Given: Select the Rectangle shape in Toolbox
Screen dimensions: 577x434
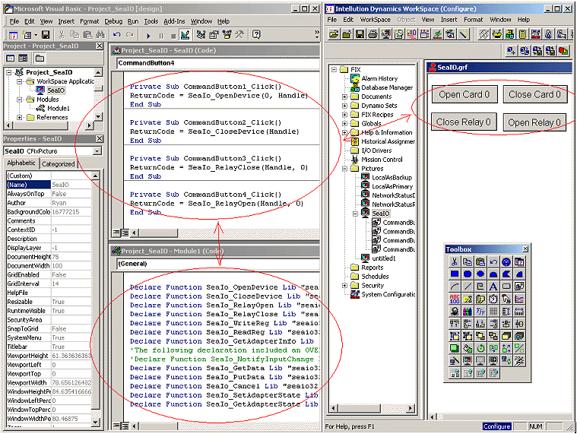Looking at the screenshot, I should click(x=455, y=274).
